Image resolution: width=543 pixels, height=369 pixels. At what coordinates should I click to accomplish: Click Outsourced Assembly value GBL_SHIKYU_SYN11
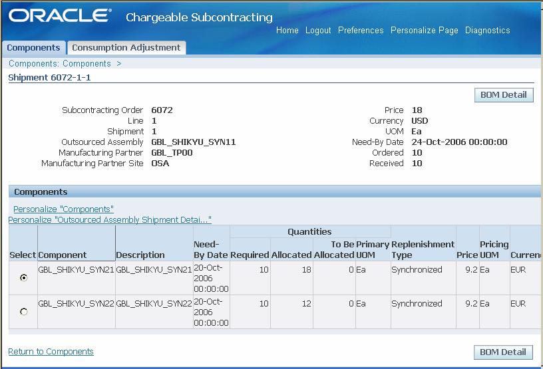194,142
